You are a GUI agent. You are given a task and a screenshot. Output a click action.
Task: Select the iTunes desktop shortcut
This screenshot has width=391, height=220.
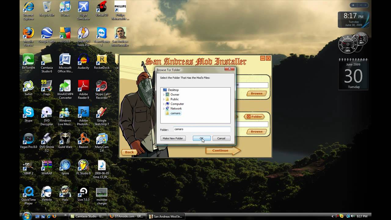[x=65, y=9]
